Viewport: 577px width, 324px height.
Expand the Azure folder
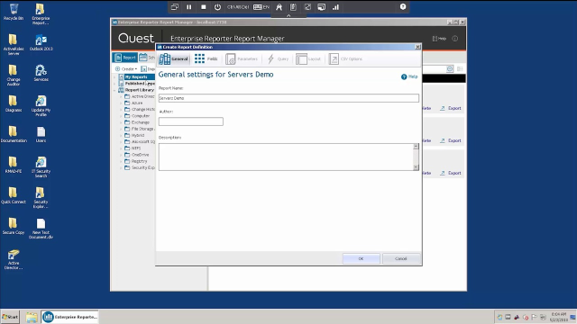tap(121, 103)
